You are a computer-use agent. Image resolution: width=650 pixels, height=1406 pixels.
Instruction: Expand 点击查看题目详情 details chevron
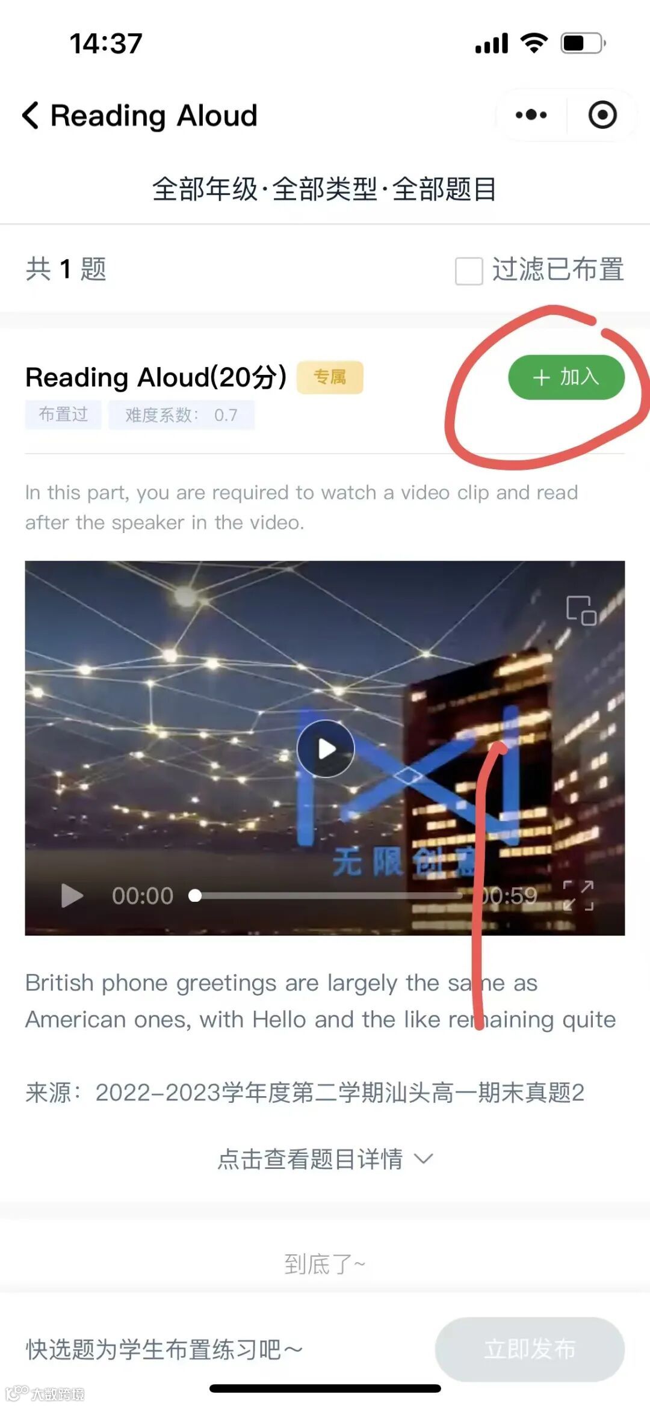pos(424,1158)
